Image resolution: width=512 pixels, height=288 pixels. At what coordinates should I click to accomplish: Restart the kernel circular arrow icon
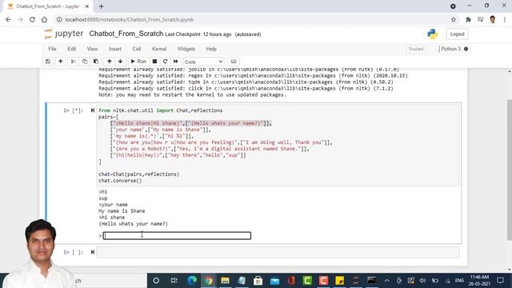pyautogui.click(x=166, y=62)
